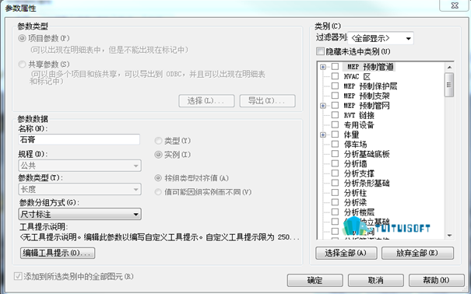Select the 停车场 category label

click(355, 145)
